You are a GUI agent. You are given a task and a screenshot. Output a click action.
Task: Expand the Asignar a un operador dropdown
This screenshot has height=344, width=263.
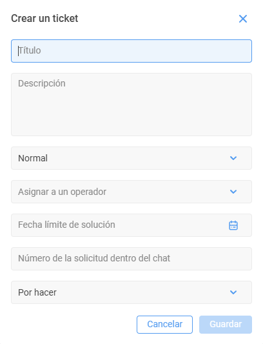pyautogui.click(x=131, y=192)
